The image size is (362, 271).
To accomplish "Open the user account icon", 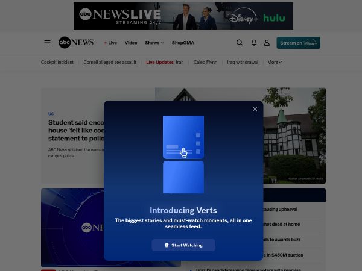I will [x=267, y=43].
